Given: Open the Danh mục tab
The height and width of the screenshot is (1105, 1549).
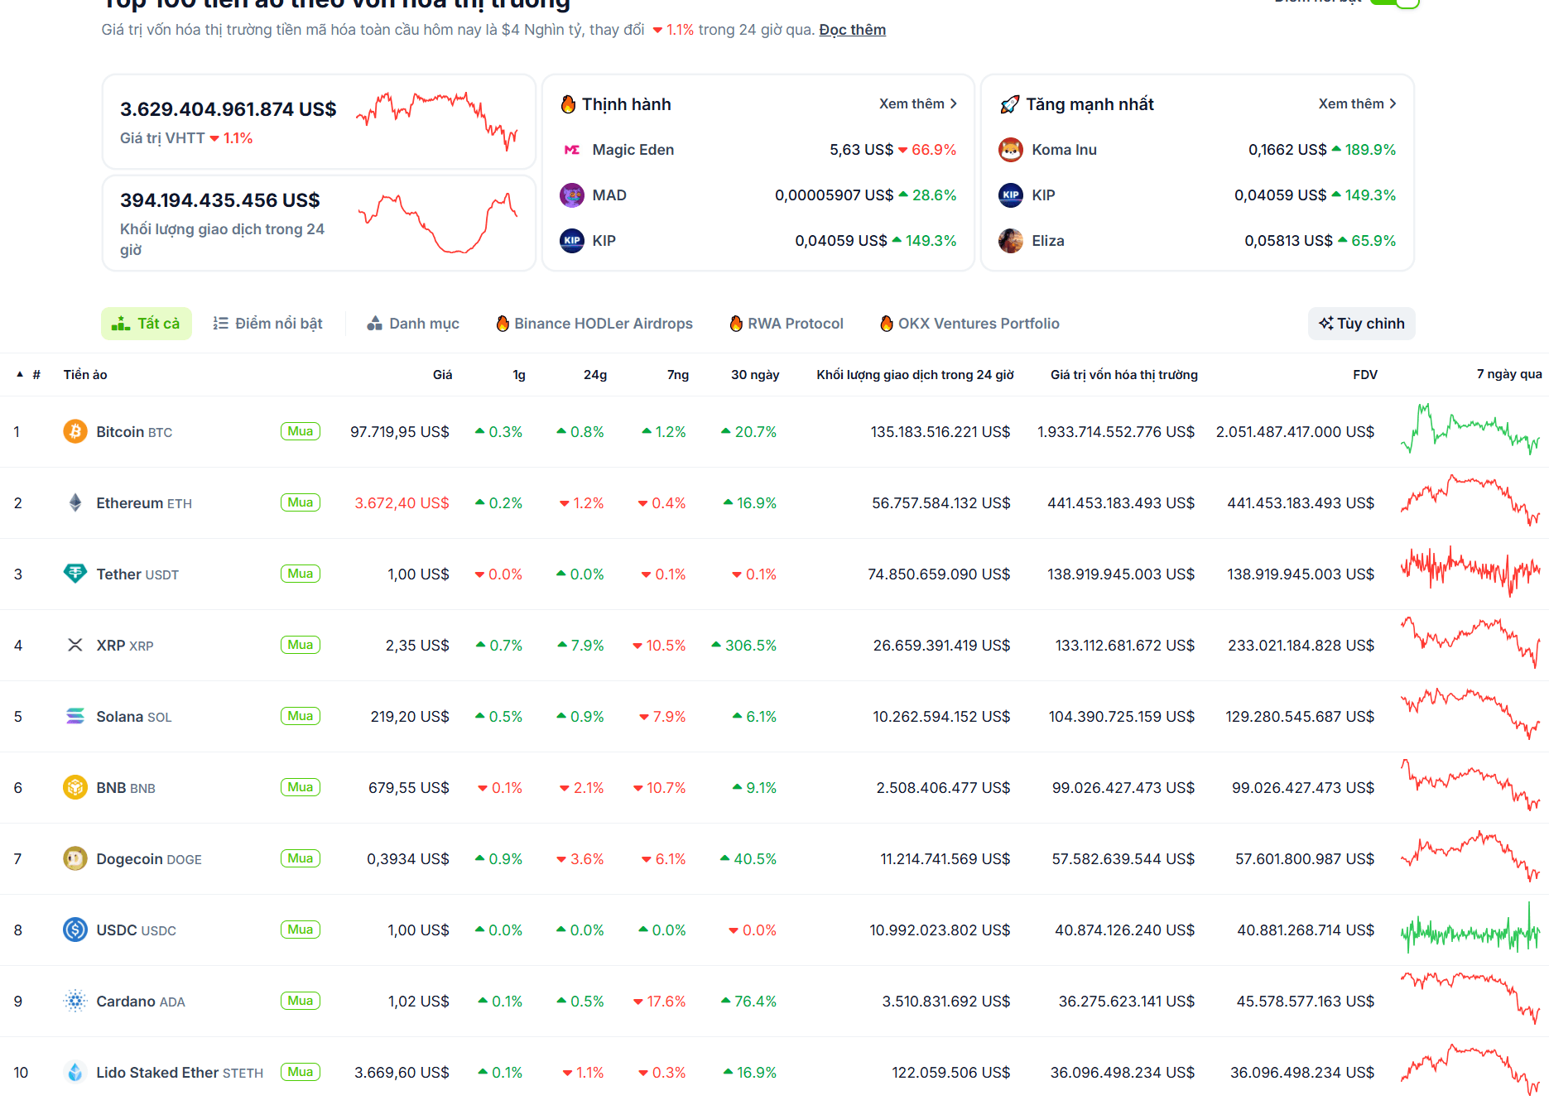Looking at the screenshot, I should (x=413, y=324).
